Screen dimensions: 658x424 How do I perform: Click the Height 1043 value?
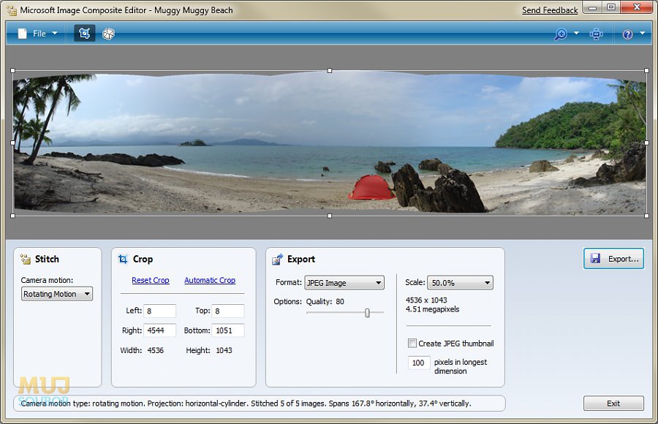(224, 350)
